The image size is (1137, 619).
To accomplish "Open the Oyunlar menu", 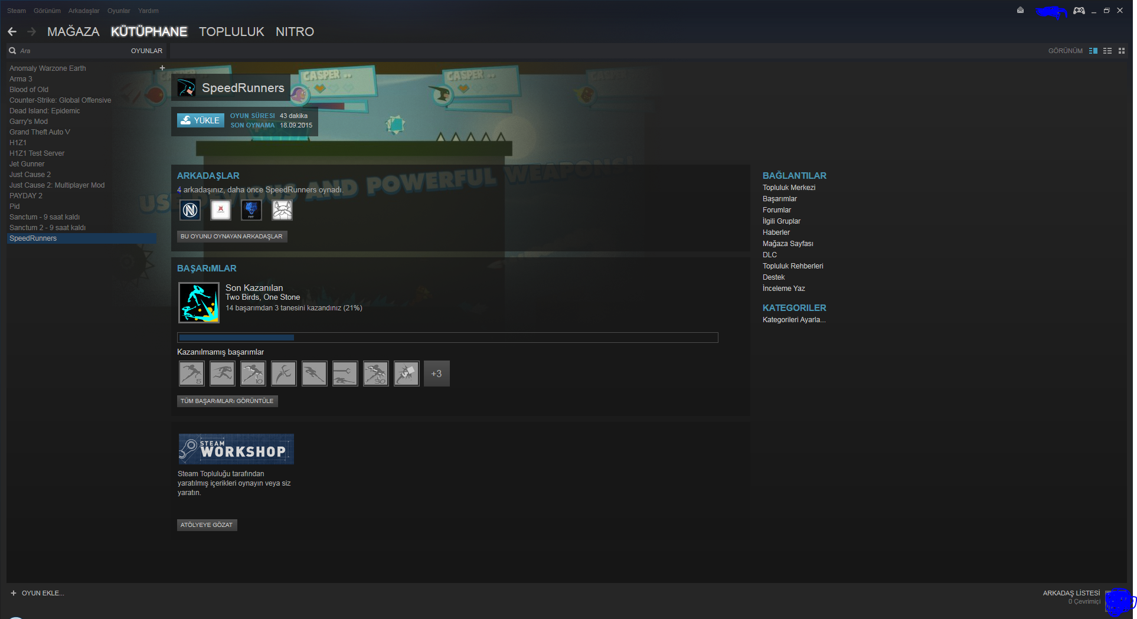I will (119, 11).
